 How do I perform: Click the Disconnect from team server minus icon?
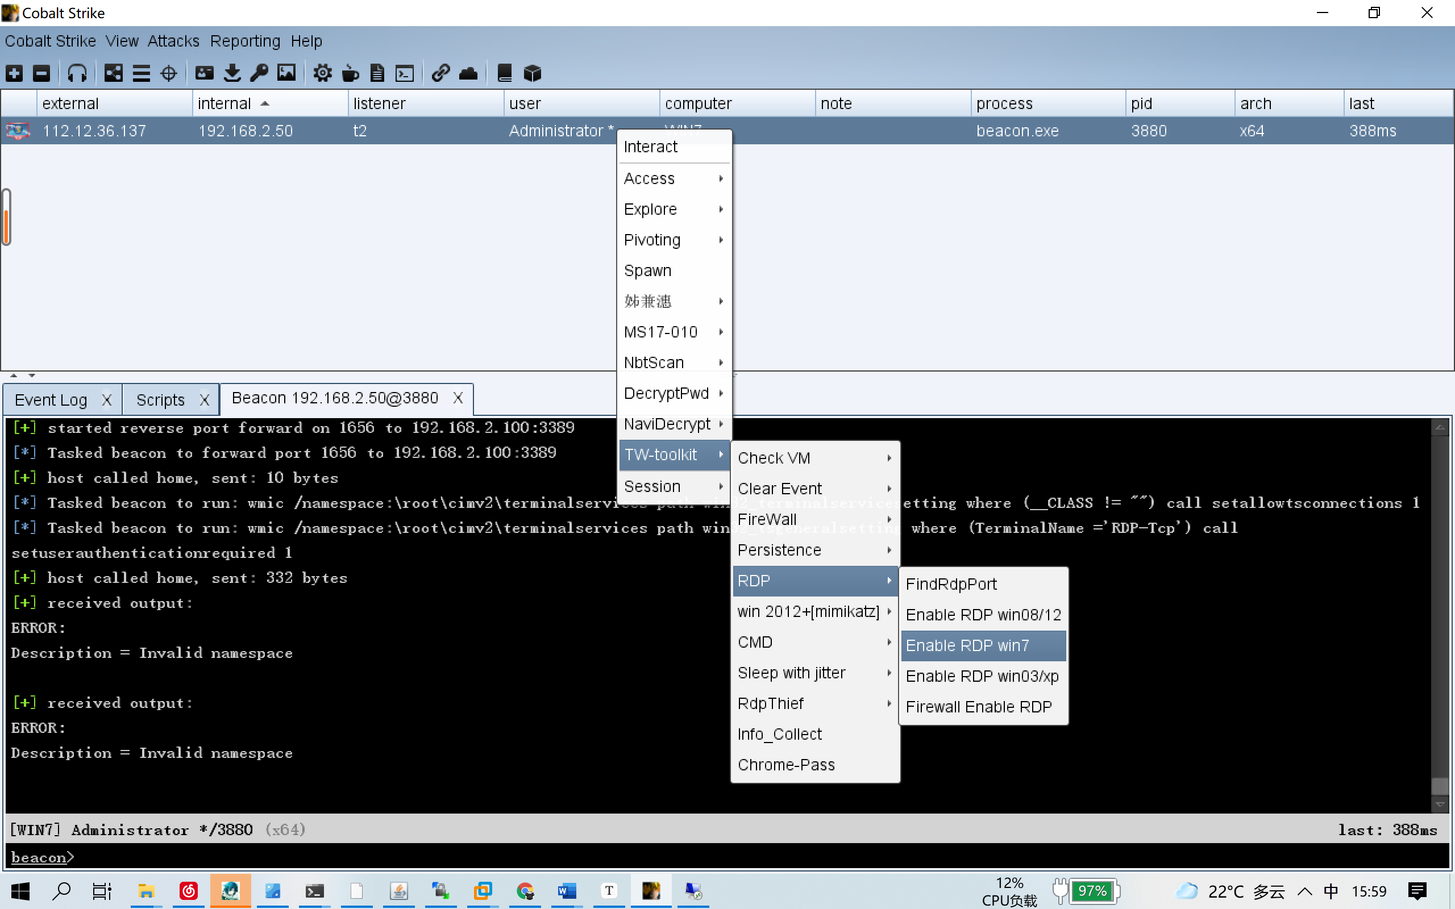[41, 73]
